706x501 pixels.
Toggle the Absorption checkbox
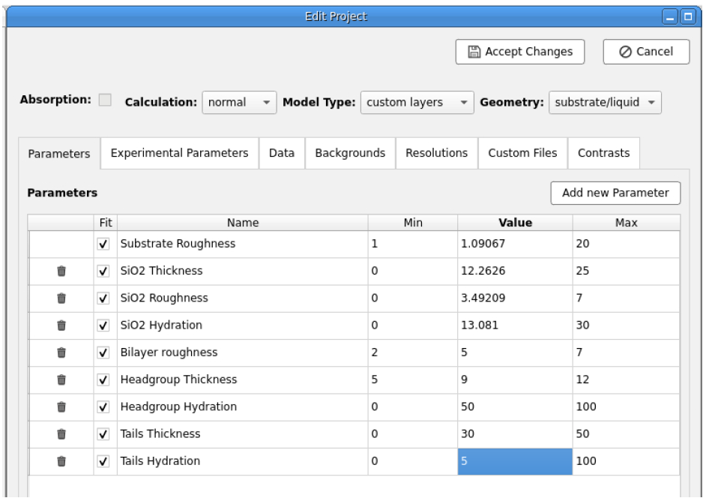tap(105, 100)
